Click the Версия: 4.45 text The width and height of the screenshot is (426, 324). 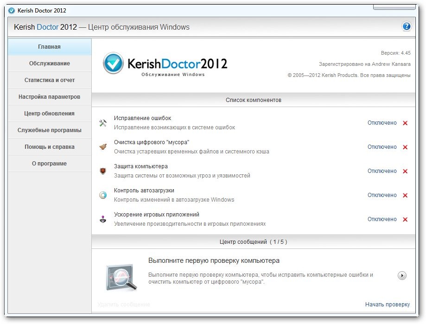pos(395,53)
